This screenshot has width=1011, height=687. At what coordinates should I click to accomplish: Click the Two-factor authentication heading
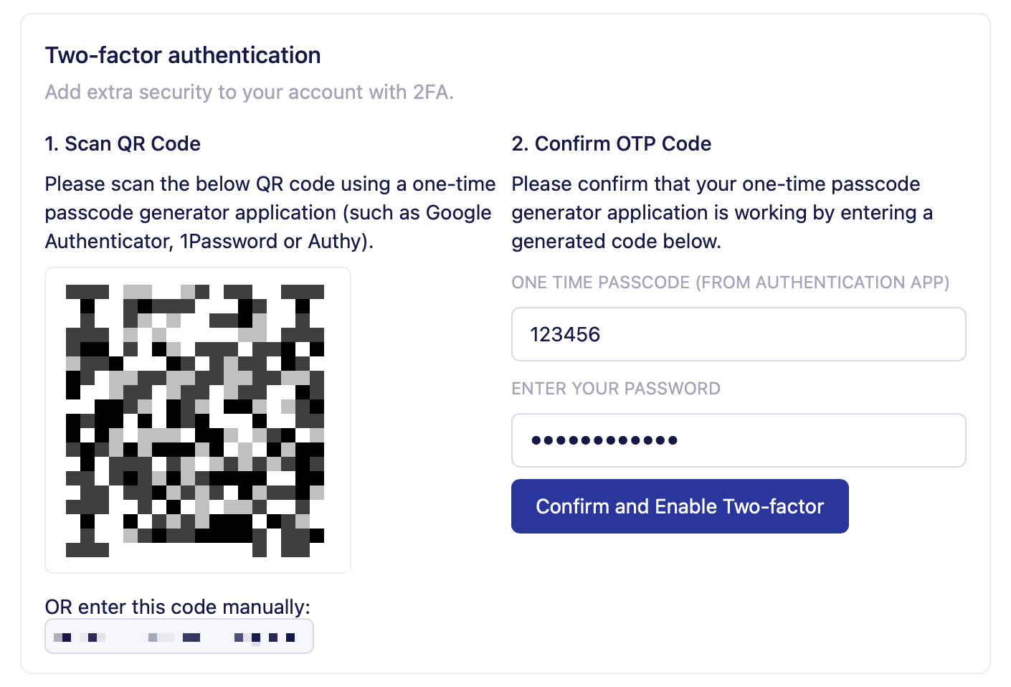(x=183, y=55)
